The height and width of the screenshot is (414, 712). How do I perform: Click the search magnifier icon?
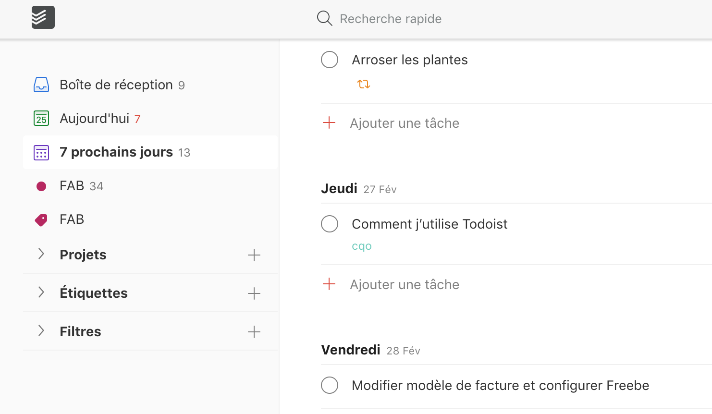coord(324,18)
